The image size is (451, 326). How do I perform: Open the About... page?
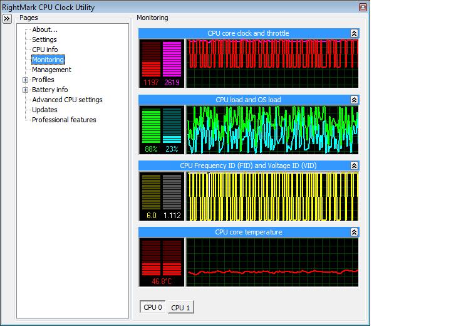coord(44,29)
